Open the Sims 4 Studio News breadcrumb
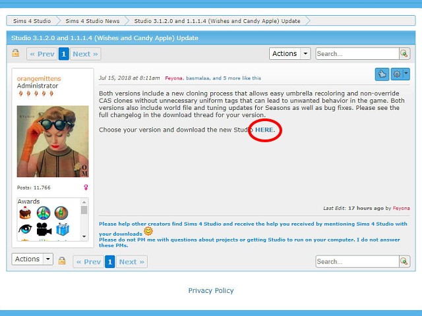Image resolution: width=422 pixels, height=316 pixels. pyautogui.click(x=92, y=21)
